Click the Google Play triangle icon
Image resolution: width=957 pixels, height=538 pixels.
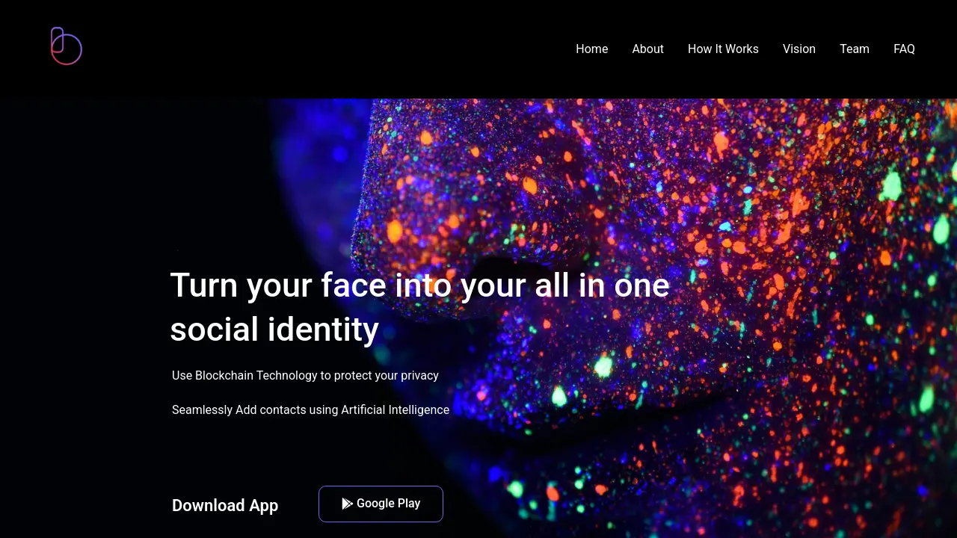pyautogui.click(x=347, y=504)
